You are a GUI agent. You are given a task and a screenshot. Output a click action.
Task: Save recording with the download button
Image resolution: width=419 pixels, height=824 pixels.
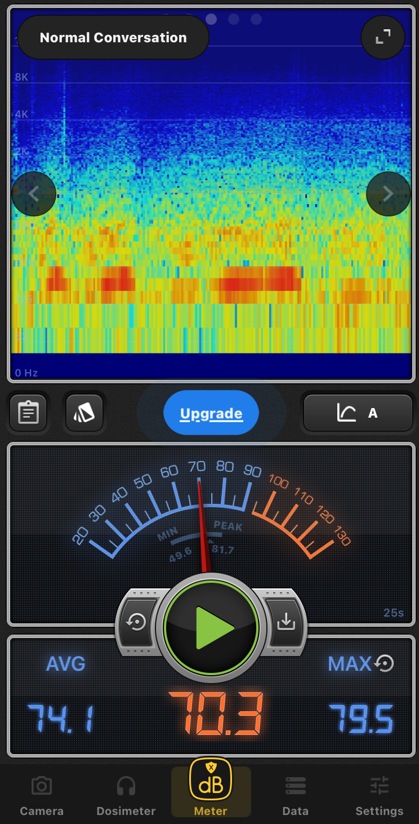[286, 622]
